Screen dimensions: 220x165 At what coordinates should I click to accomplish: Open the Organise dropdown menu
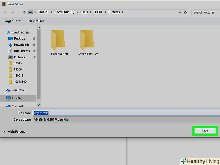click(13, 21)
